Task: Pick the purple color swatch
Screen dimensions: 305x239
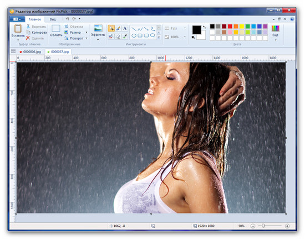Action: click(265, 27)
